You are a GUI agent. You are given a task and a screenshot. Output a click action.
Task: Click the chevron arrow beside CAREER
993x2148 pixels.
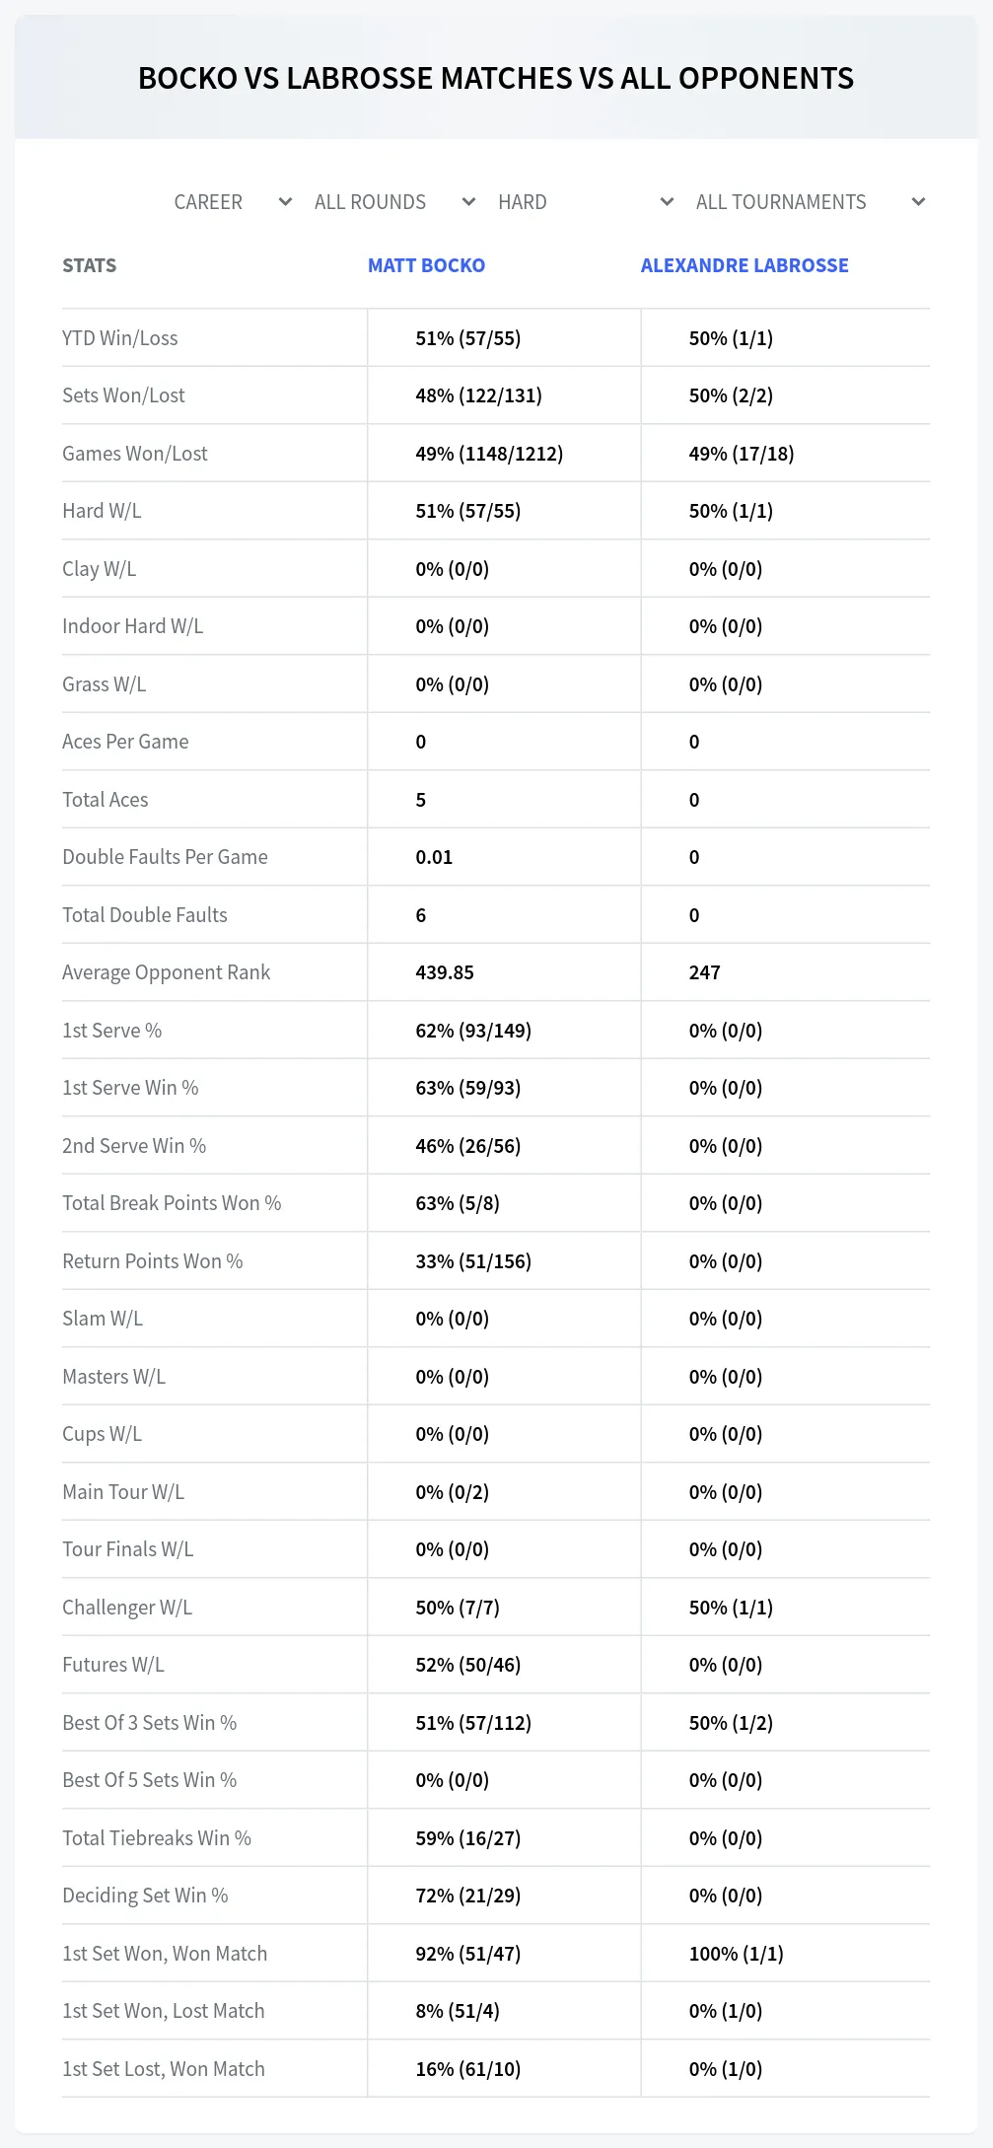[x=285, y=202]
